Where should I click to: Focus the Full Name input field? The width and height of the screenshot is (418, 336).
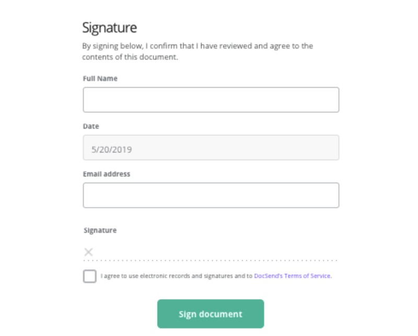(x=211, y=100)
